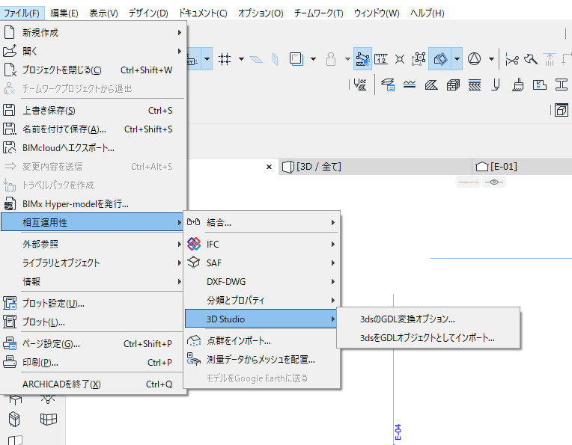Viewport: 572px width, 445px height.
Task: Open the grid snap dropdown arrow
Action: coord(241,58)
